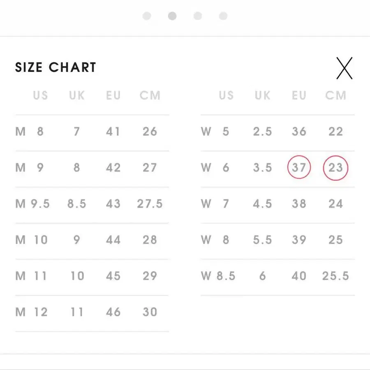Viewport: 370px width, 370px height.
Task: Jump to the fourth carousel dot
Action: click(x=223, y=16)
